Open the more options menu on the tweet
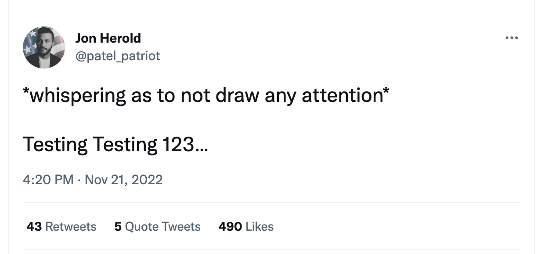This screenshot has height=254, width=541. tap(512, 37)
